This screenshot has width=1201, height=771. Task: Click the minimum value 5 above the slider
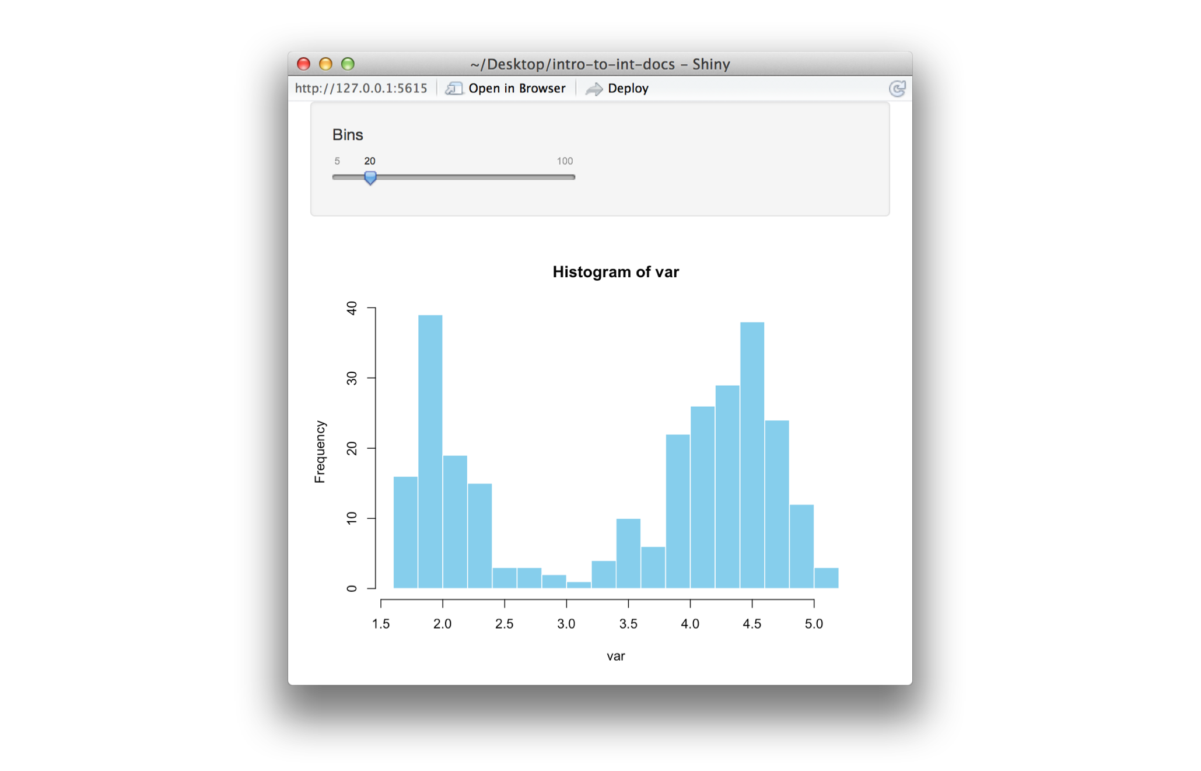[x=337, y=161]
